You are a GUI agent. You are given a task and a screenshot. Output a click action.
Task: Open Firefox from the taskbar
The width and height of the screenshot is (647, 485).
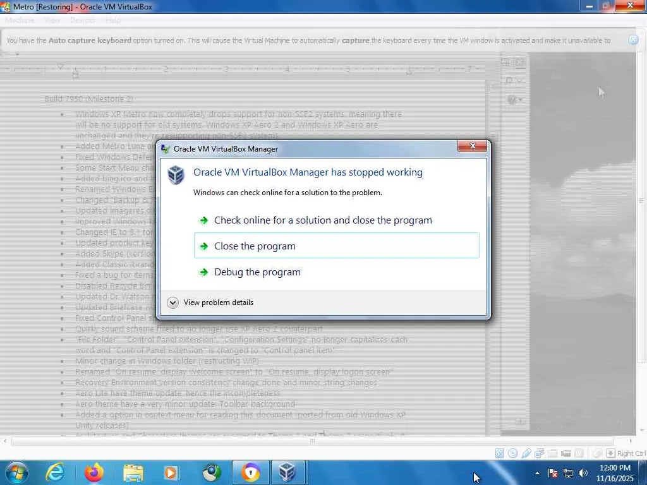(x=94, y=472)
